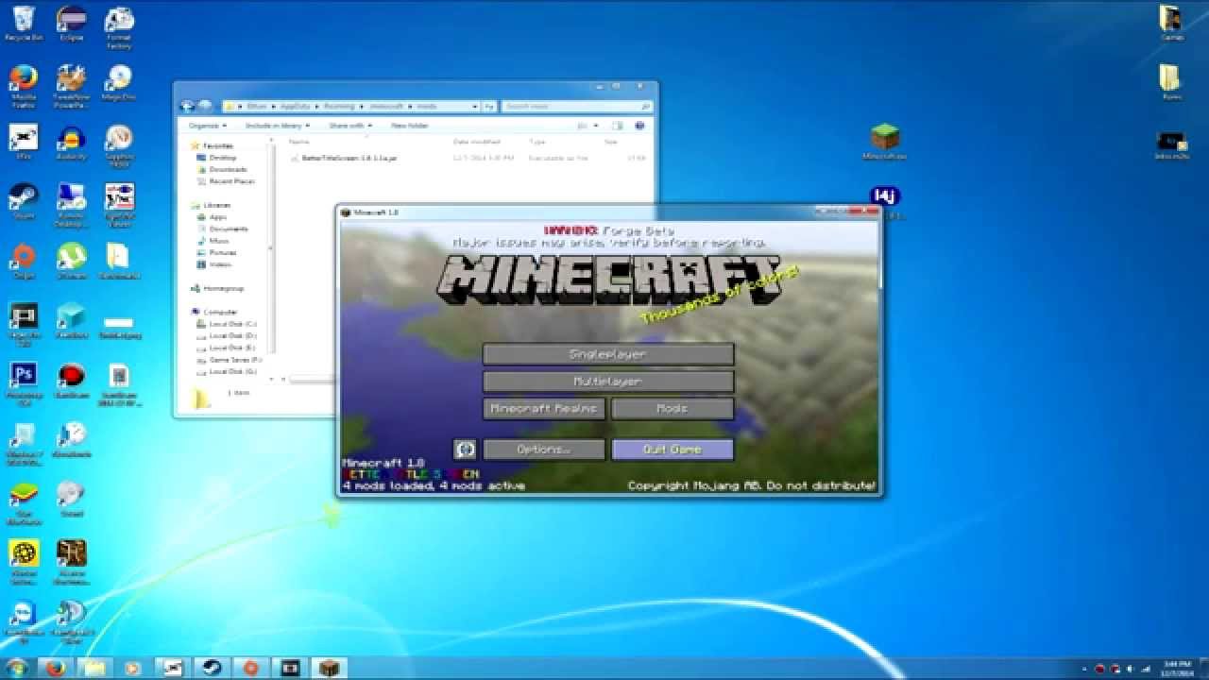Open the Minecraft grass block desktop icon
Viewport: 1209px width, 680px height.
pyautogui.click(x=885, y=142)
